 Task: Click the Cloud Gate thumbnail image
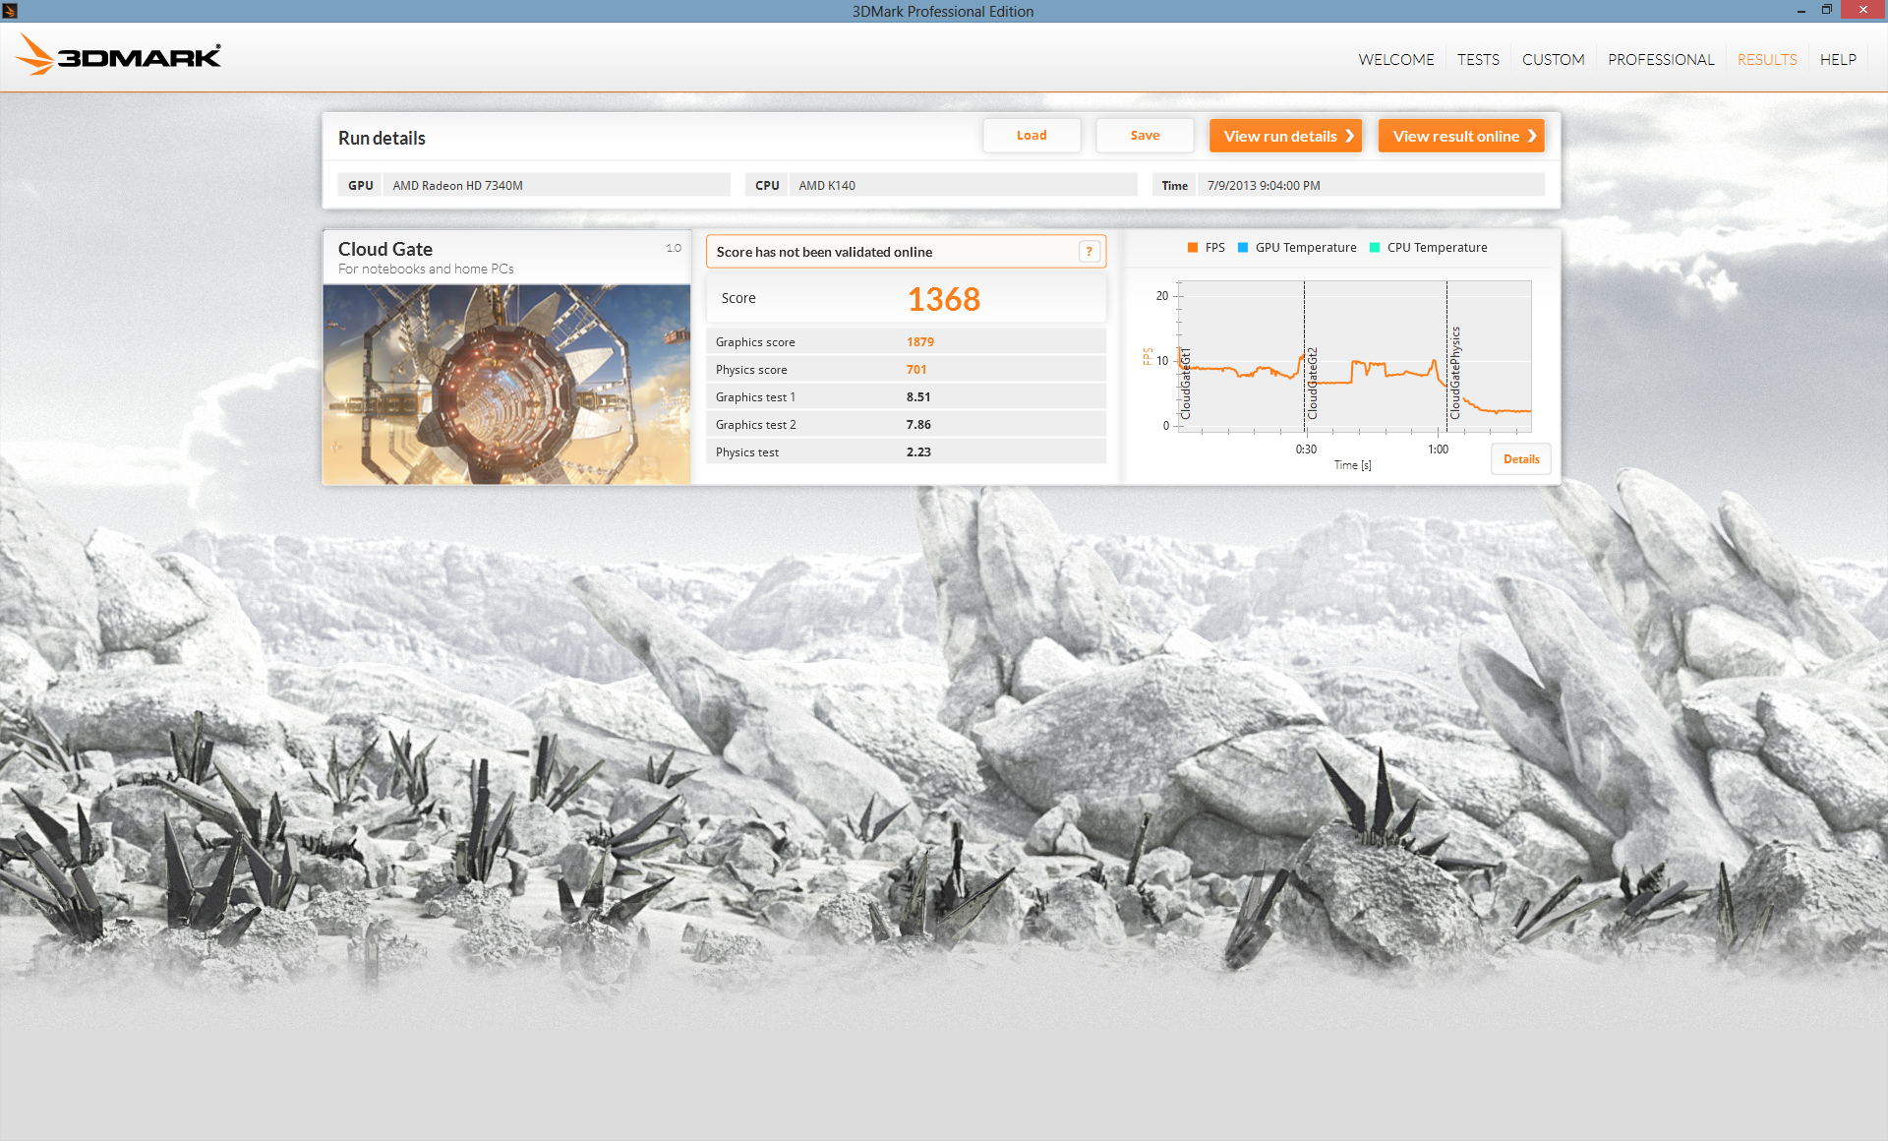coord(506,385)
